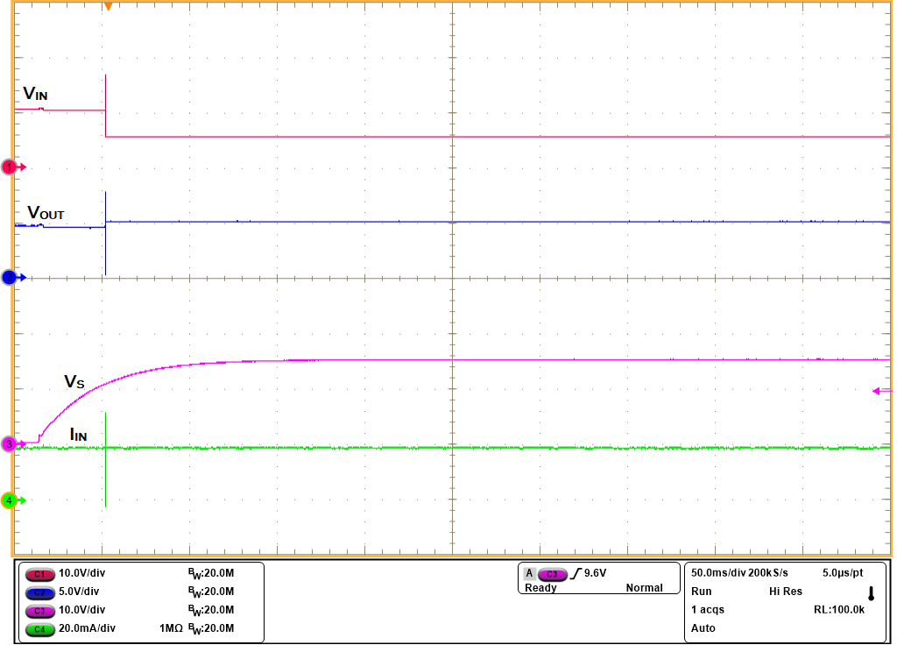Open channel C1 settings badge
Screen dimensions: 897x645
click(40, 574)
